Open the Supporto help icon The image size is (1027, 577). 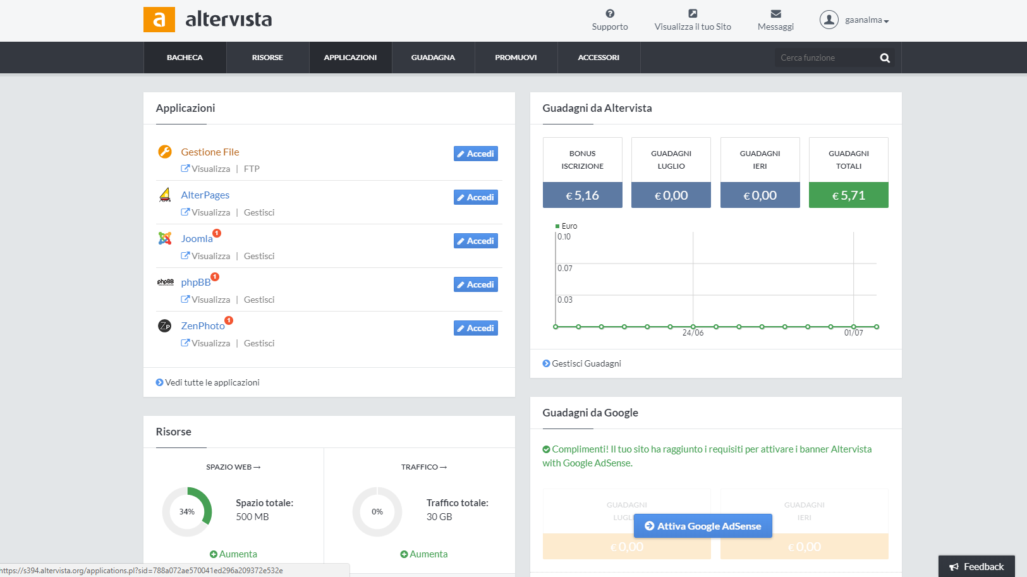coord(610,13)
